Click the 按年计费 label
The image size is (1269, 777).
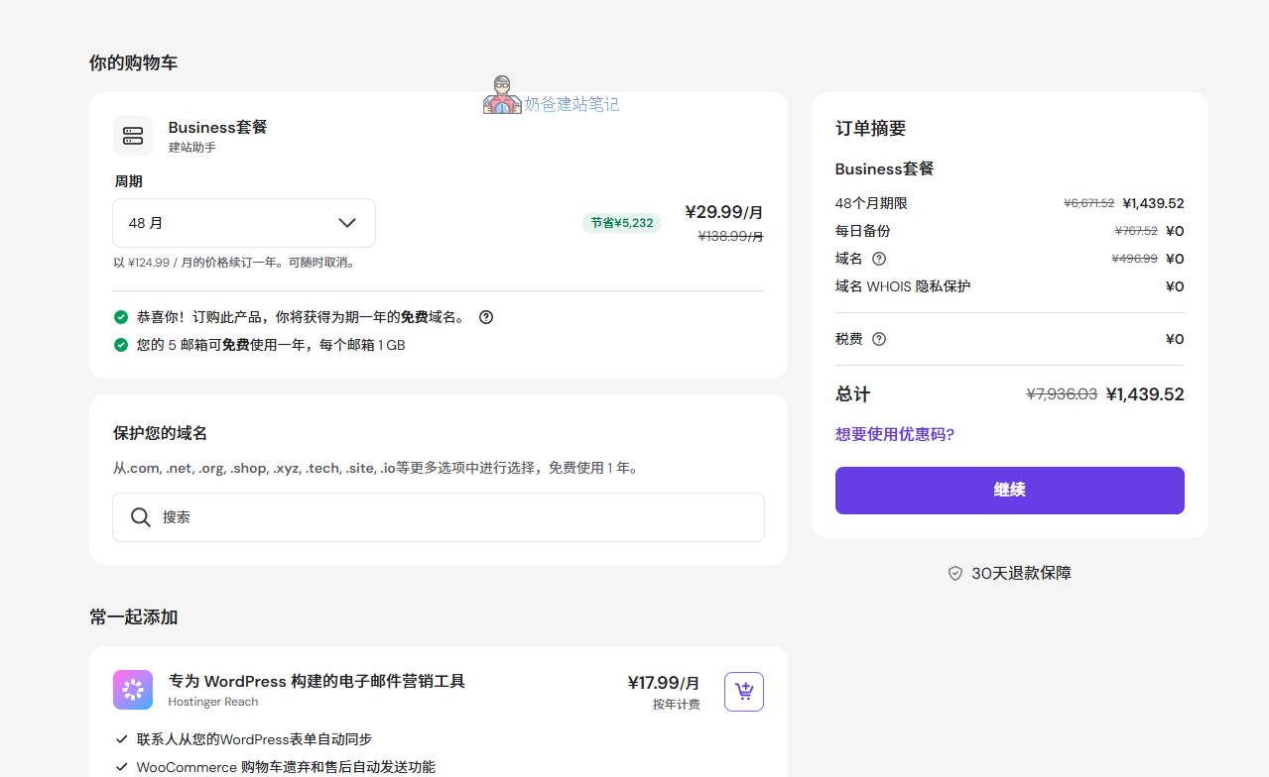tap(677, 705)
